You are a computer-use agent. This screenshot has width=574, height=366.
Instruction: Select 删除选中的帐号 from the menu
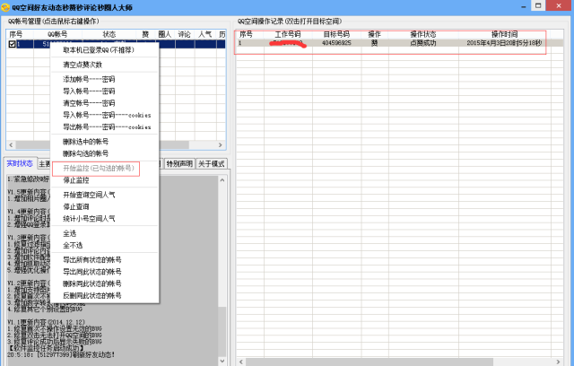point(86,142)
